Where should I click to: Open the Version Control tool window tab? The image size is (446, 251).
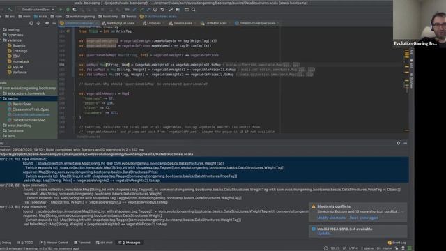tap(54, 243)
